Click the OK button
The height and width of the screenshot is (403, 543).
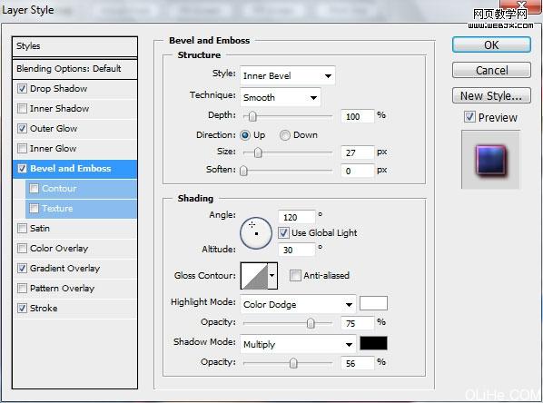click(491, 45)
